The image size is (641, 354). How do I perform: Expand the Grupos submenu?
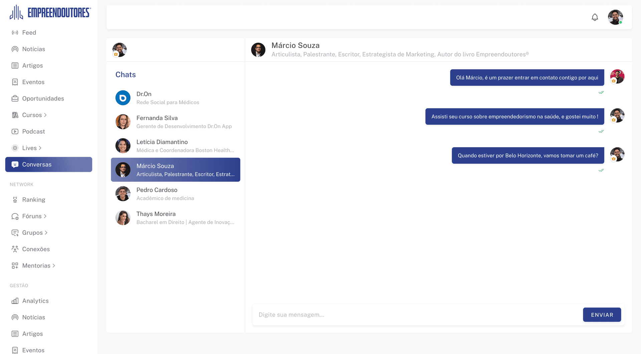46,233
